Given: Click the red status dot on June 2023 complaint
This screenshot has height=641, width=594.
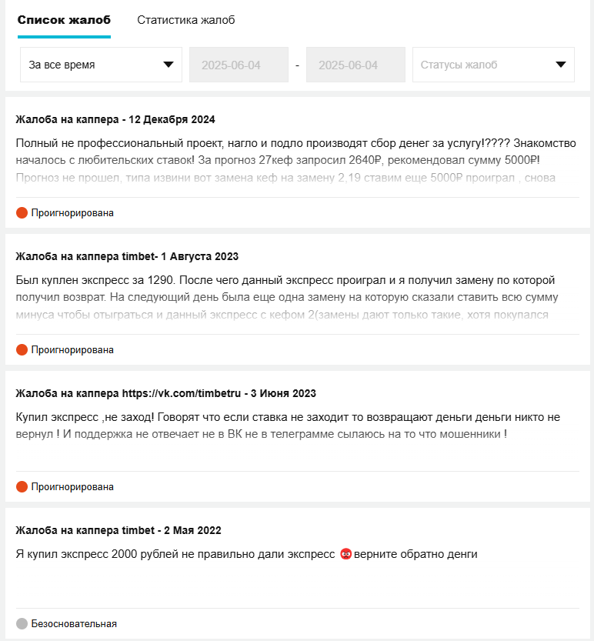Looking at the screenshot, I should click(22, 486).
